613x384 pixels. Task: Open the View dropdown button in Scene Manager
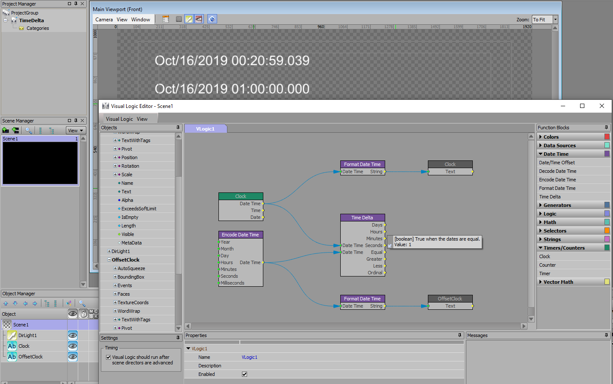pos(76,131)
